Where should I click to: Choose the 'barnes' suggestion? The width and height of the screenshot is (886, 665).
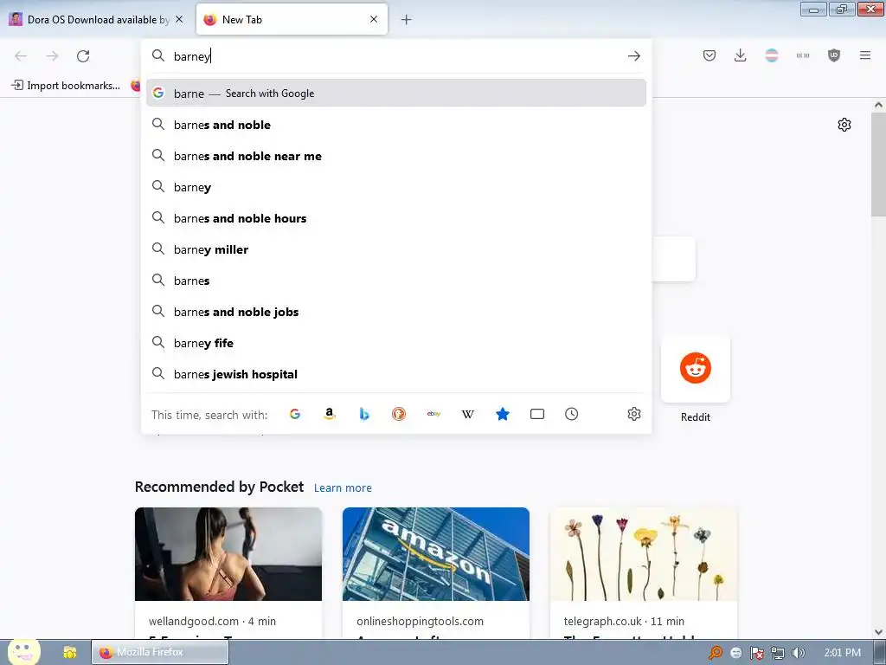[x=396, y=280]
